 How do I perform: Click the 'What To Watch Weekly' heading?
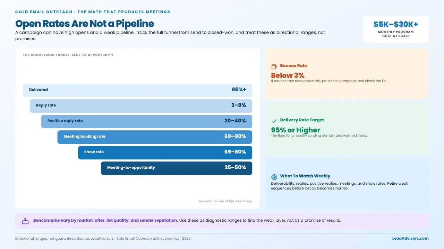pyautogui.click(x=305, y=176)
